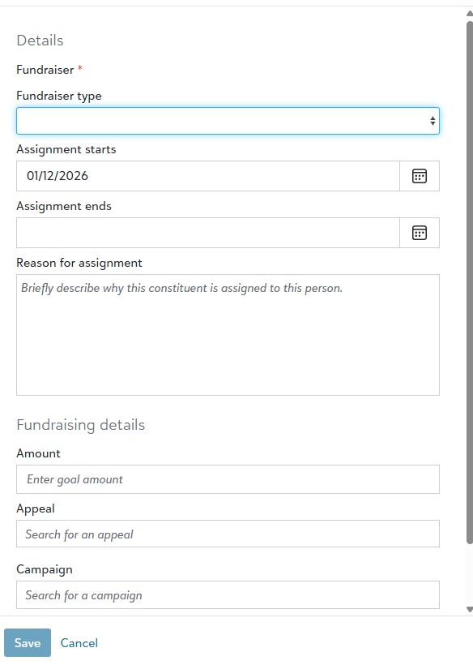The height and width of the screenshot is (665, 473).
Task: Click the Enter goal amount field
Action: pos(228,479)
